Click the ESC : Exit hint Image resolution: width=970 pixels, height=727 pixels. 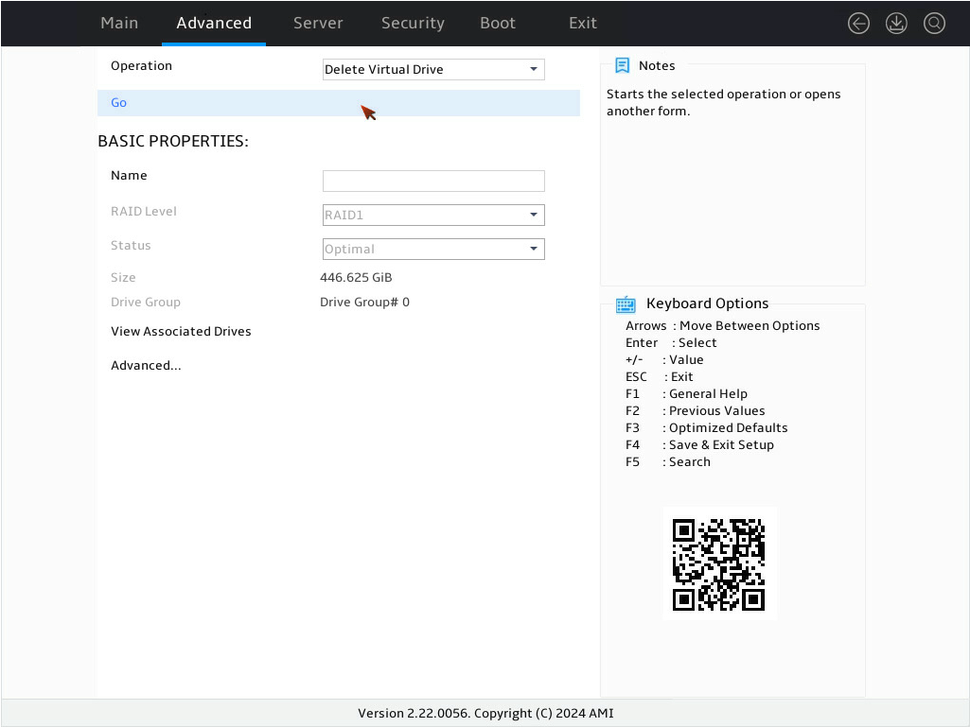click(x=660, y=377)
